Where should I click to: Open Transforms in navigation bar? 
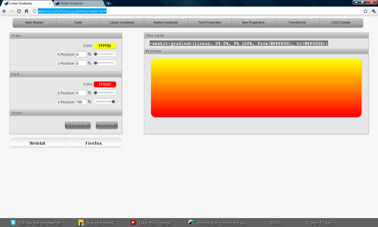click(x=297, y=22)
